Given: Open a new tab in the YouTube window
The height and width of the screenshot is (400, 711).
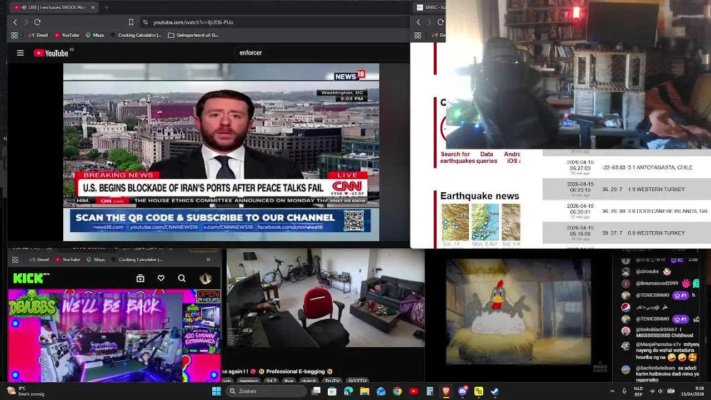Looking at the screenshot, I should click(x=107, y=7).
